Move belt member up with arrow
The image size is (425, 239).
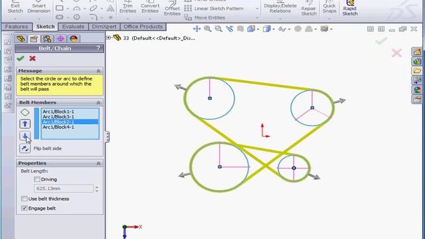pyautogui.click(x=25, y=124)
